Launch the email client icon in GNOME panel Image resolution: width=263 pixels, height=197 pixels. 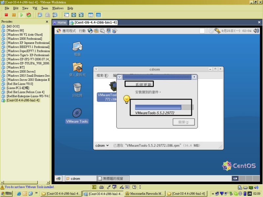point(96,31)
